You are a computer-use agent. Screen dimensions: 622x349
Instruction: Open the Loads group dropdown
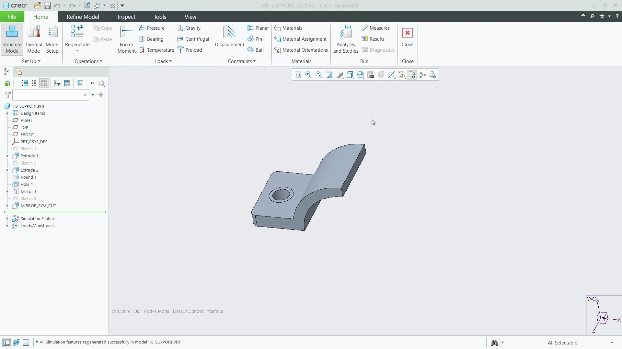(x=163, y=61)
